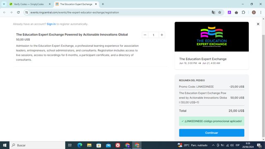This screenshot has height=149, width=265.
Task: Close the registration panel with the X
Action: [x=258, y=24]
